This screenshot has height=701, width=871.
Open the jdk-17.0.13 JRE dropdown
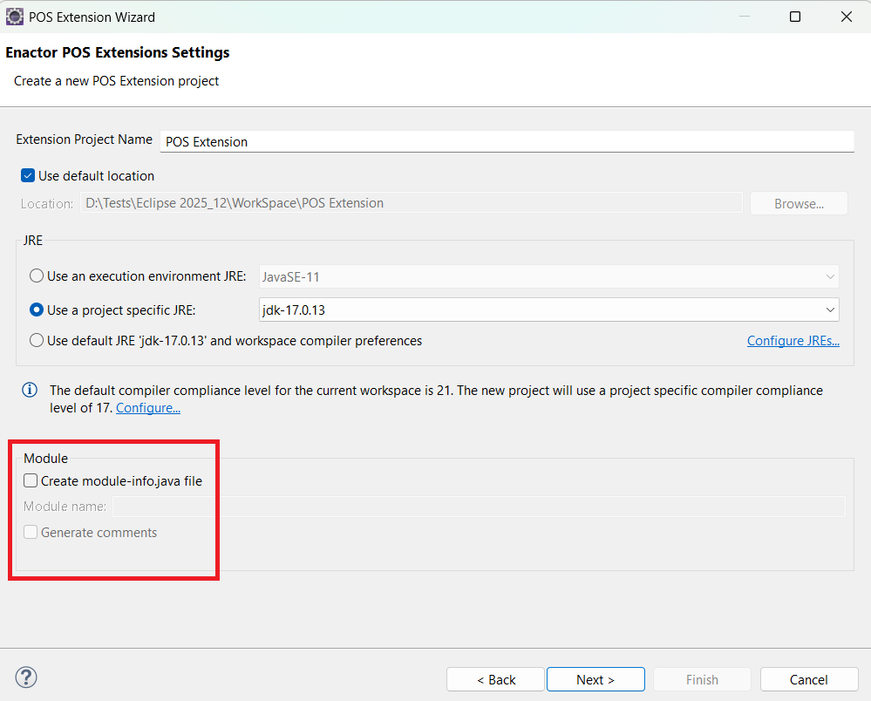(x=548, y=310)
